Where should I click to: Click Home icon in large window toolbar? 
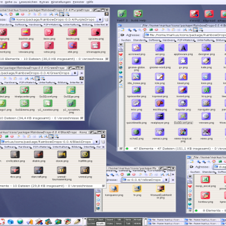click(x=145, y=30)
